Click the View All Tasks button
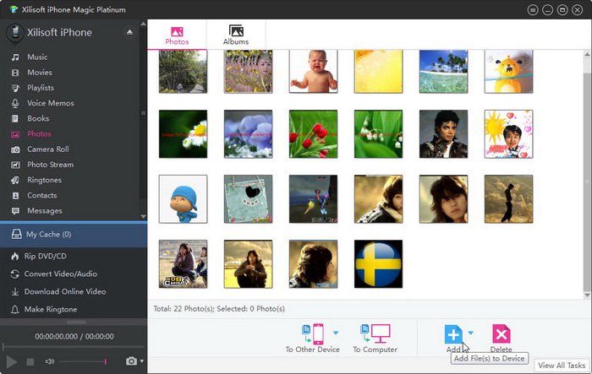Image resolution: width=592 pixels, height=374 pixels. [x=561, y=366]
